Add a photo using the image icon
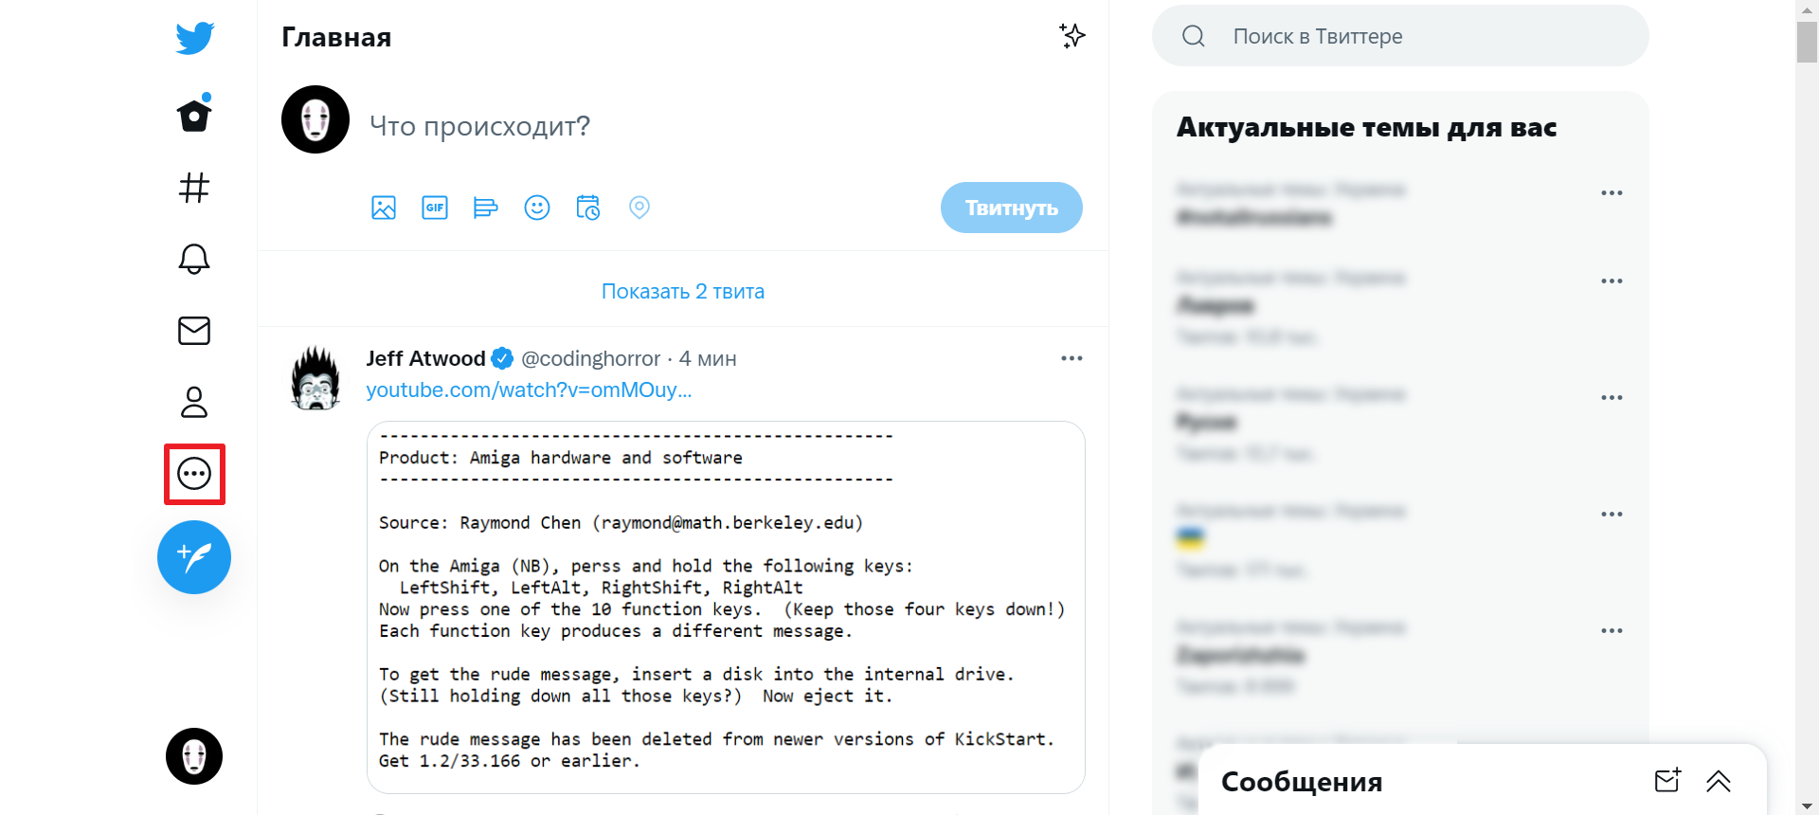Viewport: 1819px width, 815px height. pos(384,208)
